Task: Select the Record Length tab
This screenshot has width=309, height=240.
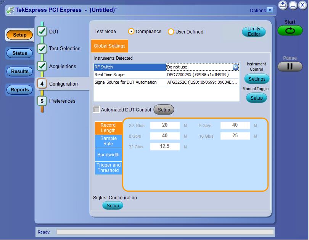Action: pyautogui.click(x=108, y=128)
